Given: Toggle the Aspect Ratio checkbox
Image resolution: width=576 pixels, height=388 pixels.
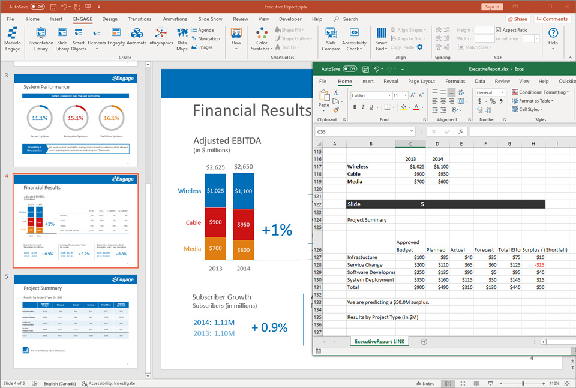Looking at the screenshot, I should point(499,30).
